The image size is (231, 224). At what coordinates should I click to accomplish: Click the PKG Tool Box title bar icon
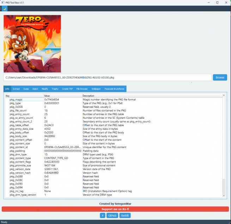click(3, 2)
